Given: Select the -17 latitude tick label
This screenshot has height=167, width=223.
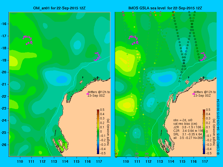Looking at the screenshot, I should [x=4, y=36].
